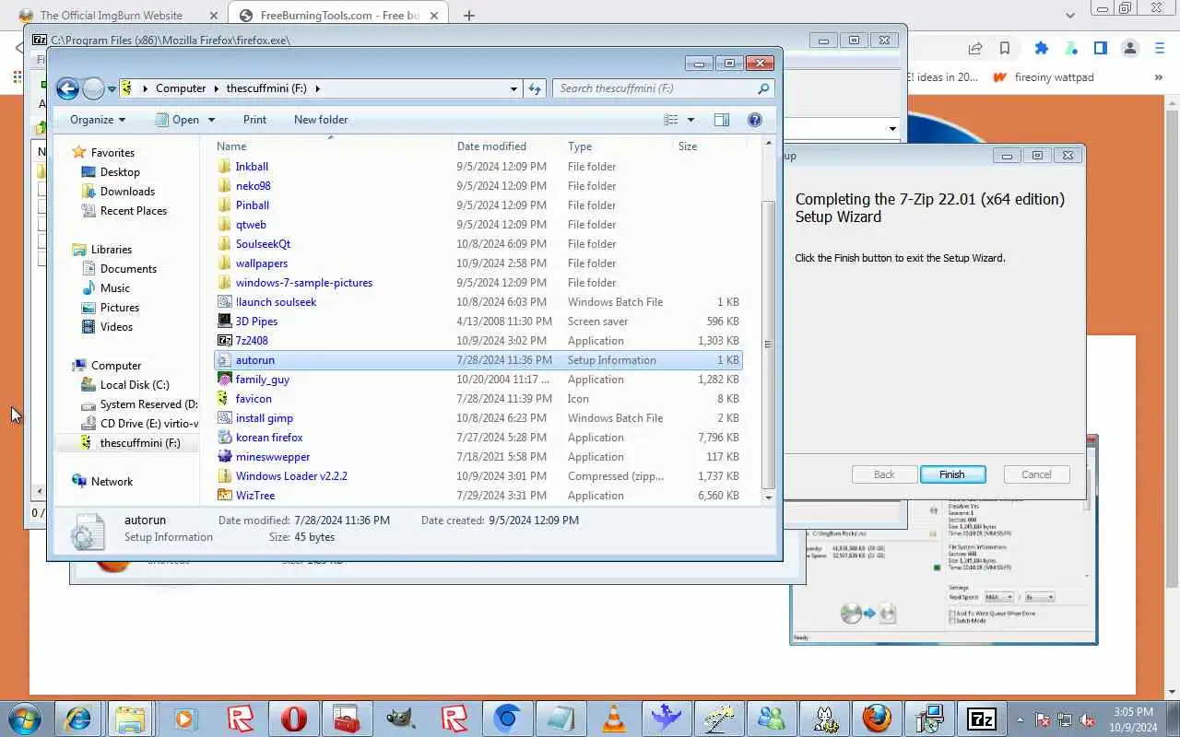Select the favicon icon file
The width and height of the screenshot is (1180, 737).
click(254, 399)
